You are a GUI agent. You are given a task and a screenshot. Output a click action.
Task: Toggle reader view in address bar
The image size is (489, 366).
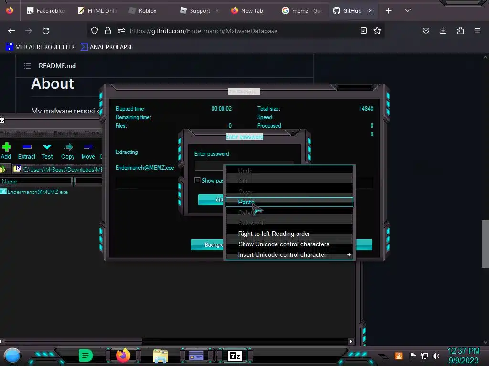click(363, 30)
